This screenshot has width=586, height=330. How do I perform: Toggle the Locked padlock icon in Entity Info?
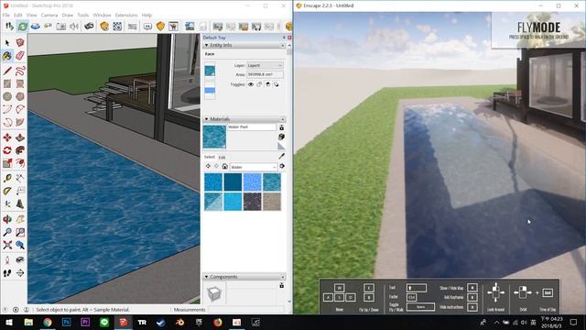[259, 84]
